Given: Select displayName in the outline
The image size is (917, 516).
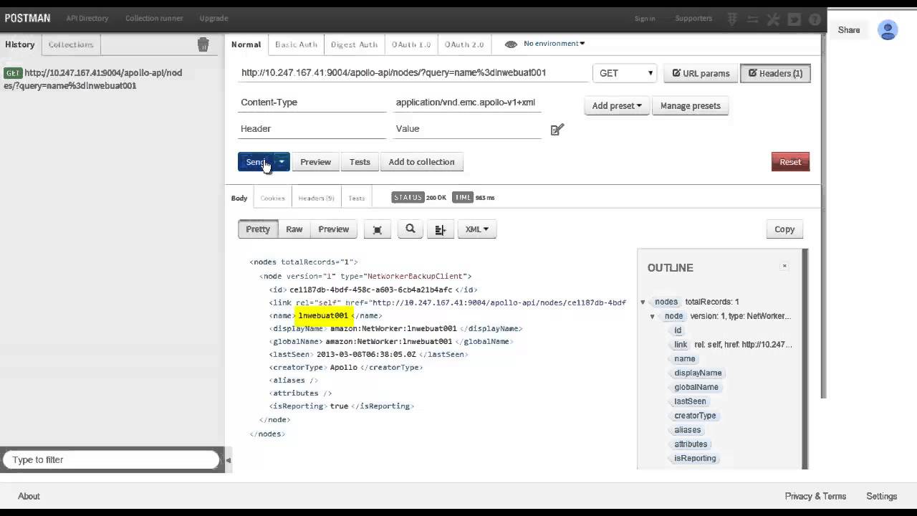Looking at the screenshot, I should 698,373.
